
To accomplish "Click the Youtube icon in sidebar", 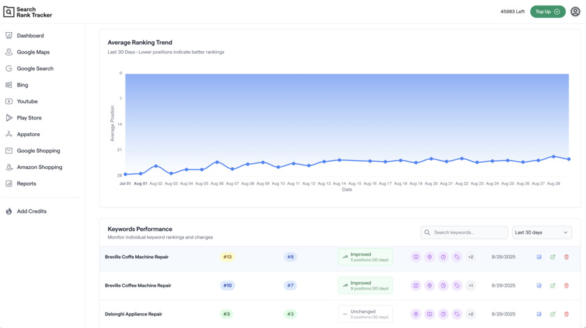I will pos(9,101).
